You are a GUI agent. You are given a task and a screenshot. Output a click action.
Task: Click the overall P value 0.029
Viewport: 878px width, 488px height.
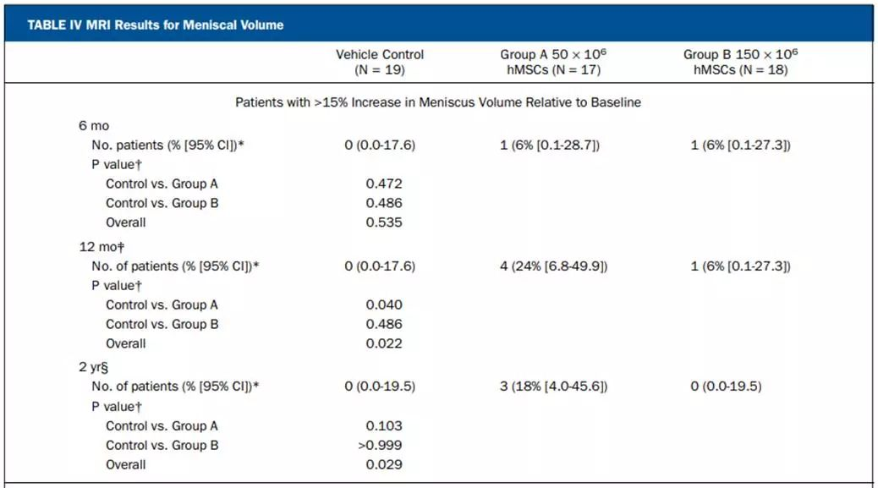(x=384, y=464)
